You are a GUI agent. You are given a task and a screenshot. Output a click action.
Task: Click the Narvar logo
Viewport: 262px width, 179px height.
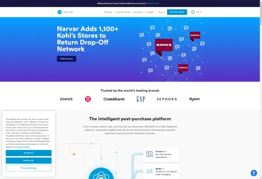coord(66,12)
